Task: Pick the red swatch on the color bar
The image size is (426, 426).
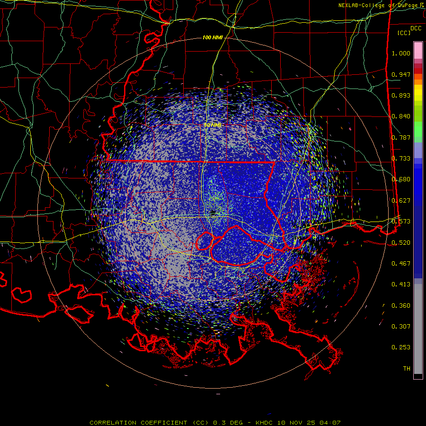Action: click(x=418, y=71)
